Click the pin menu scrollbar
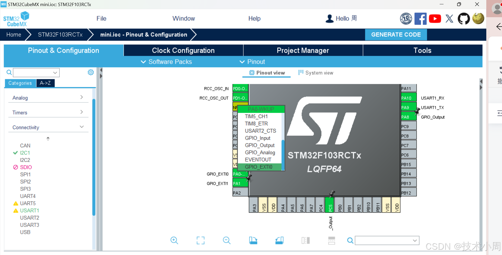This screenshot has width=502, height=255. (x=283, y=155)
